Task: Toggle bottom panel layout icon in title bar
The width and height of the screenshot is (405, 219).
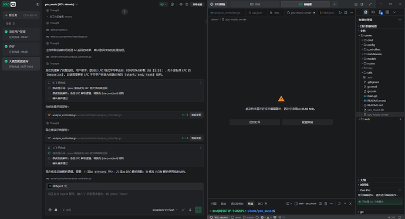Action: click(x=356, y=4)
